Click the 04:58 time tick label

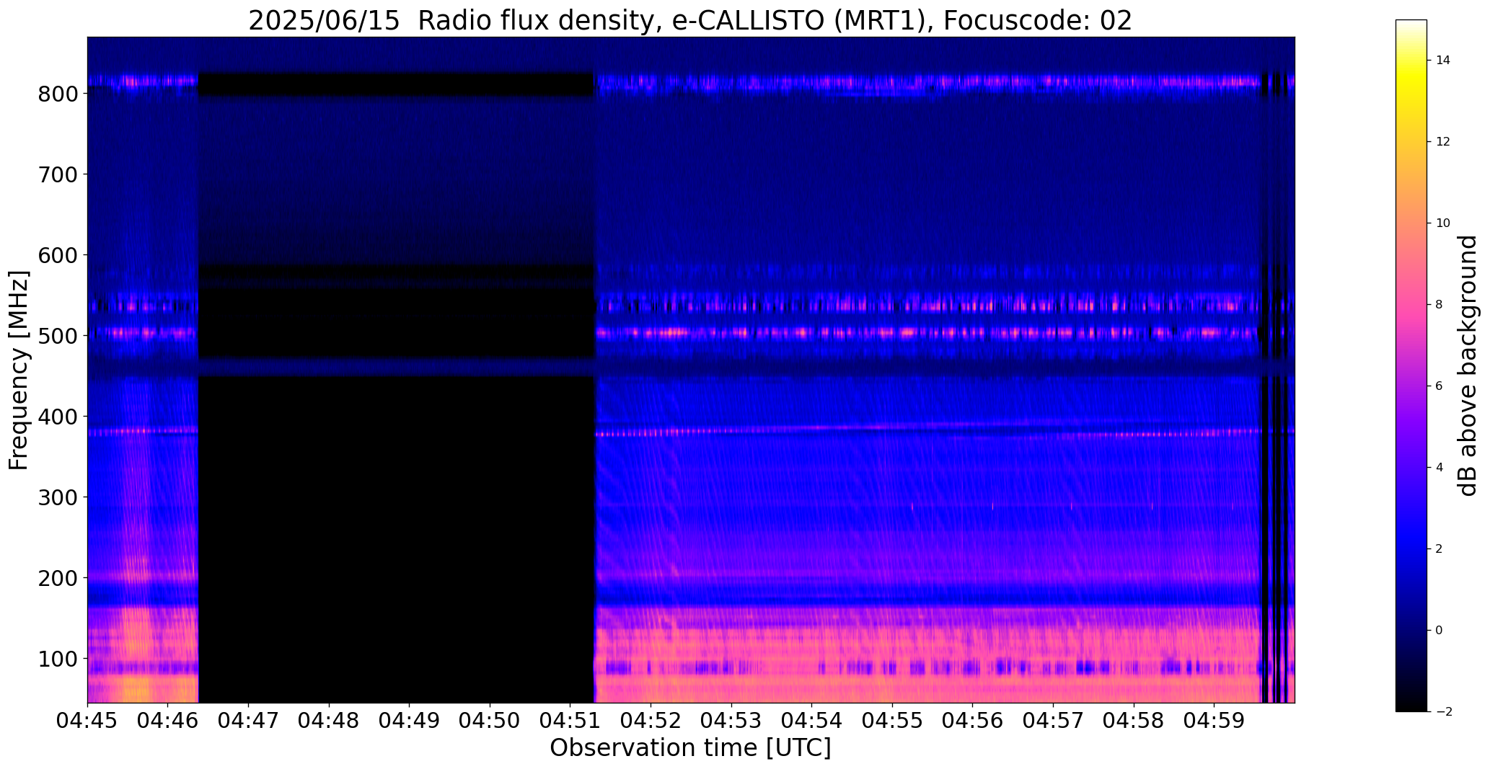[x=1134, y=720]
